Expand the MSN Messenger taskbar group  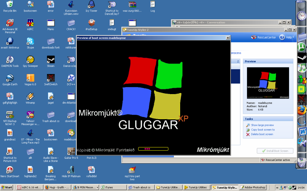pos(97,187)
